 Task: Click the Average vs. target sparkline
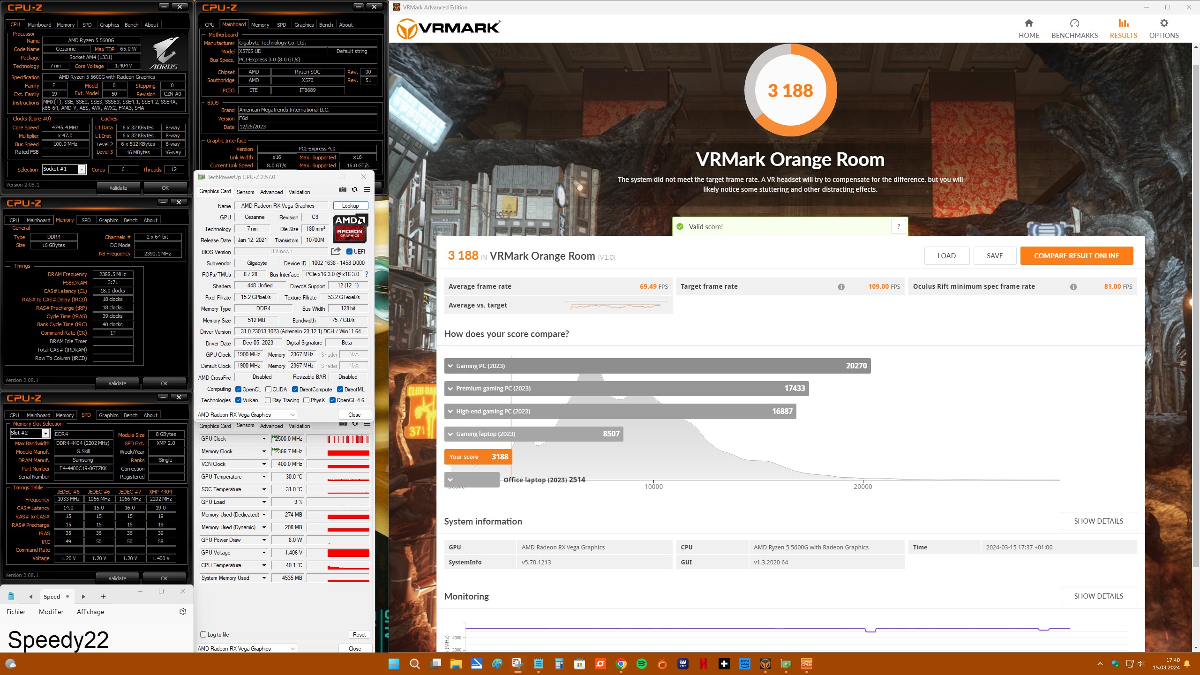pos(615,306)
